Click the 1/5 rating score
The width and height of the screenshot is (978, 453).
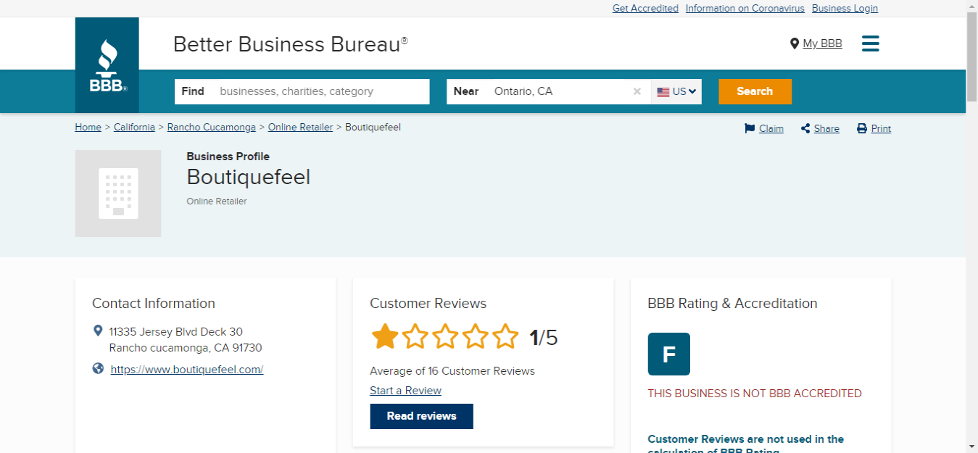coord(543,338)
